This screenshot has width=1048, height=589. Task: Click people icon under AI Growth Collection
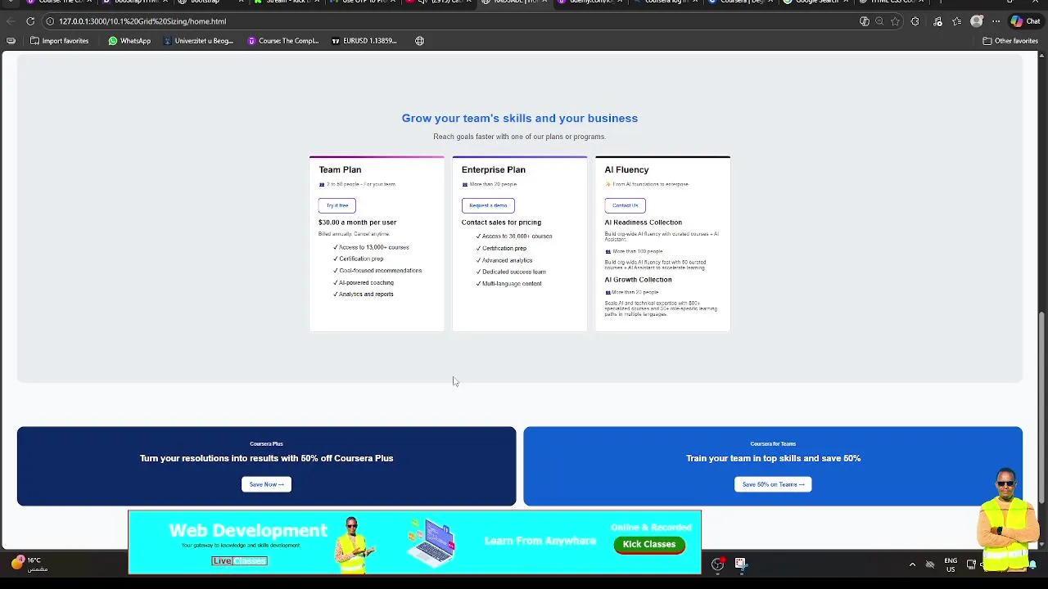(x=608, y=292)
